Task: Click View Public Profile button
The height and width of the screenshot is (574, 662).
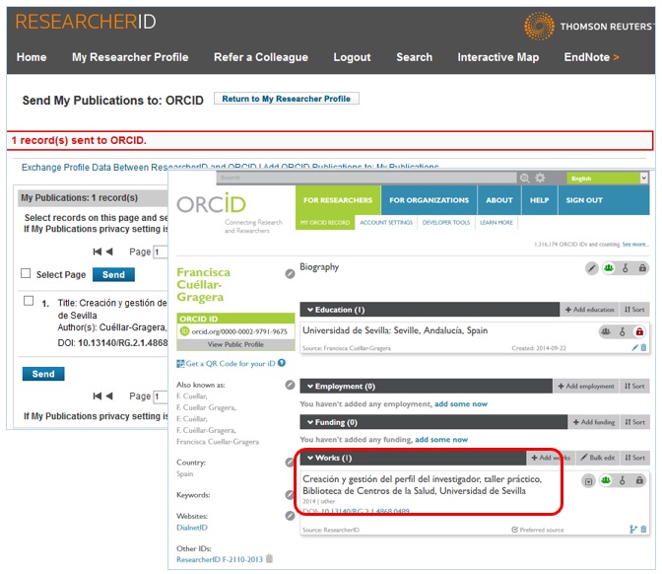Action: [x=235, y=344]
